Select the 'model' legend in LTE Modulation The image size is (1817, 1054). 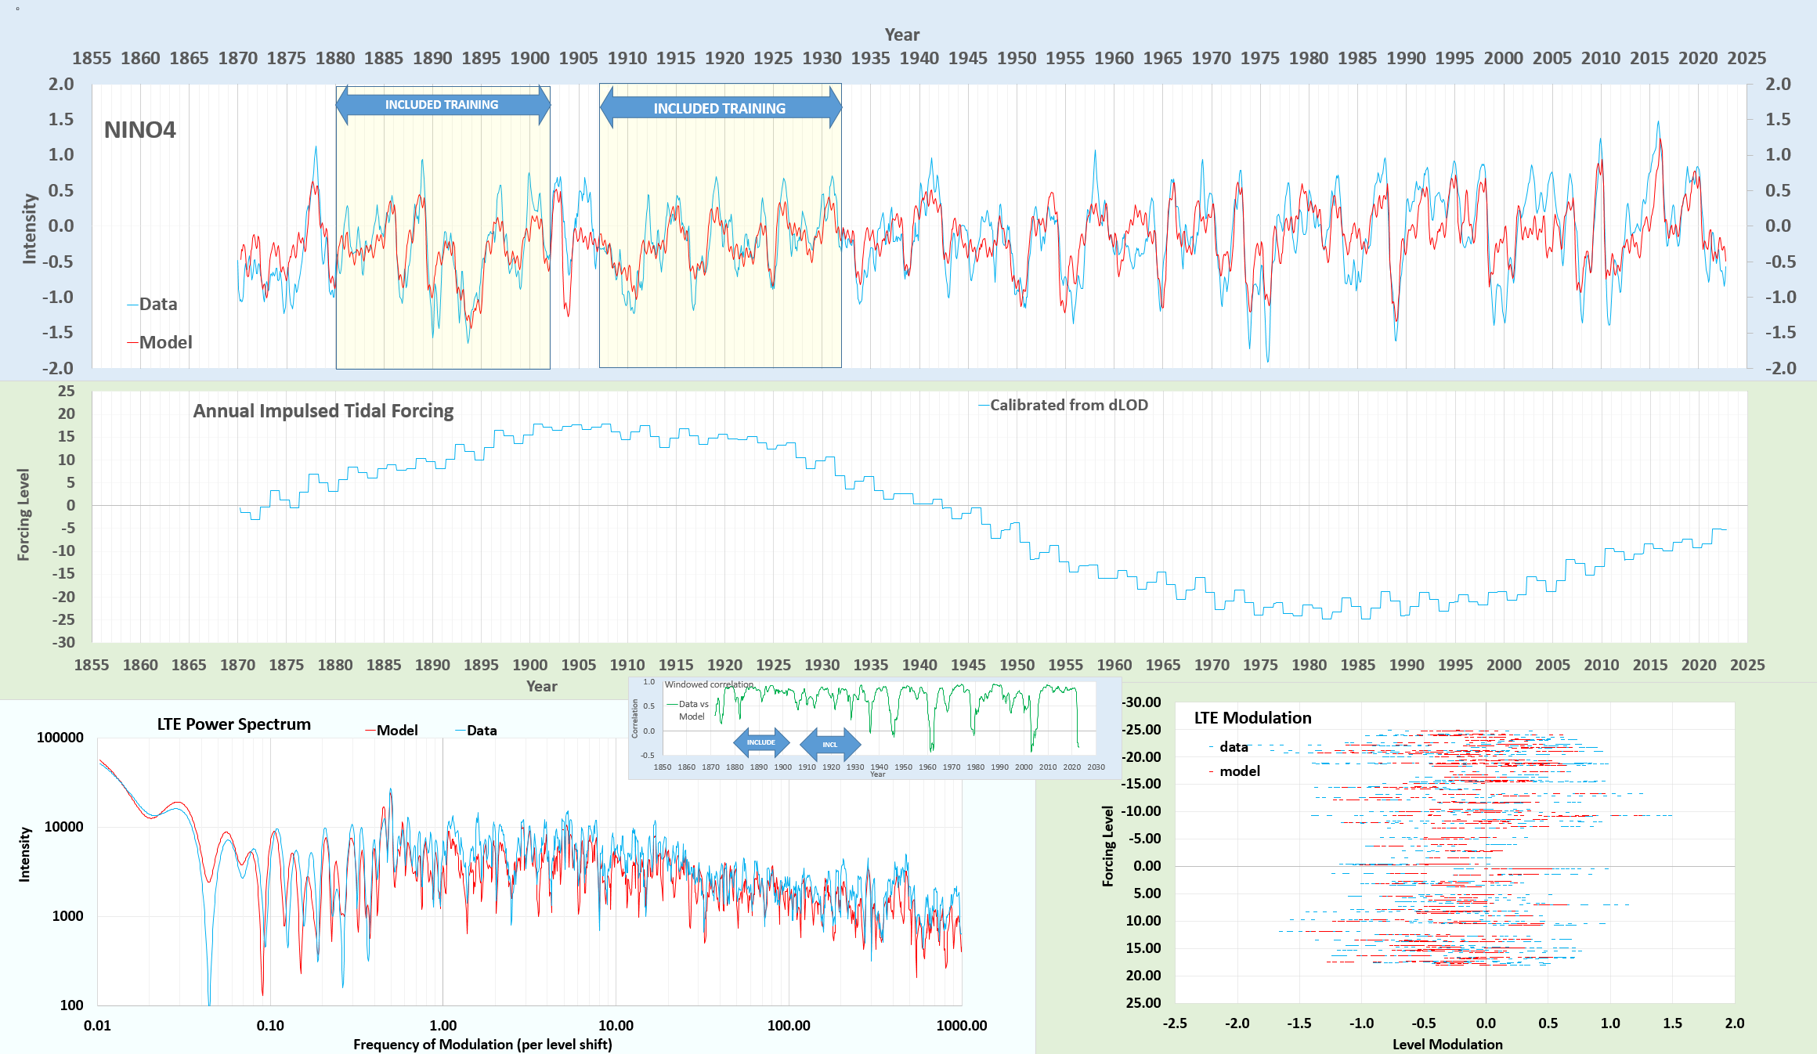(1239, 771)
